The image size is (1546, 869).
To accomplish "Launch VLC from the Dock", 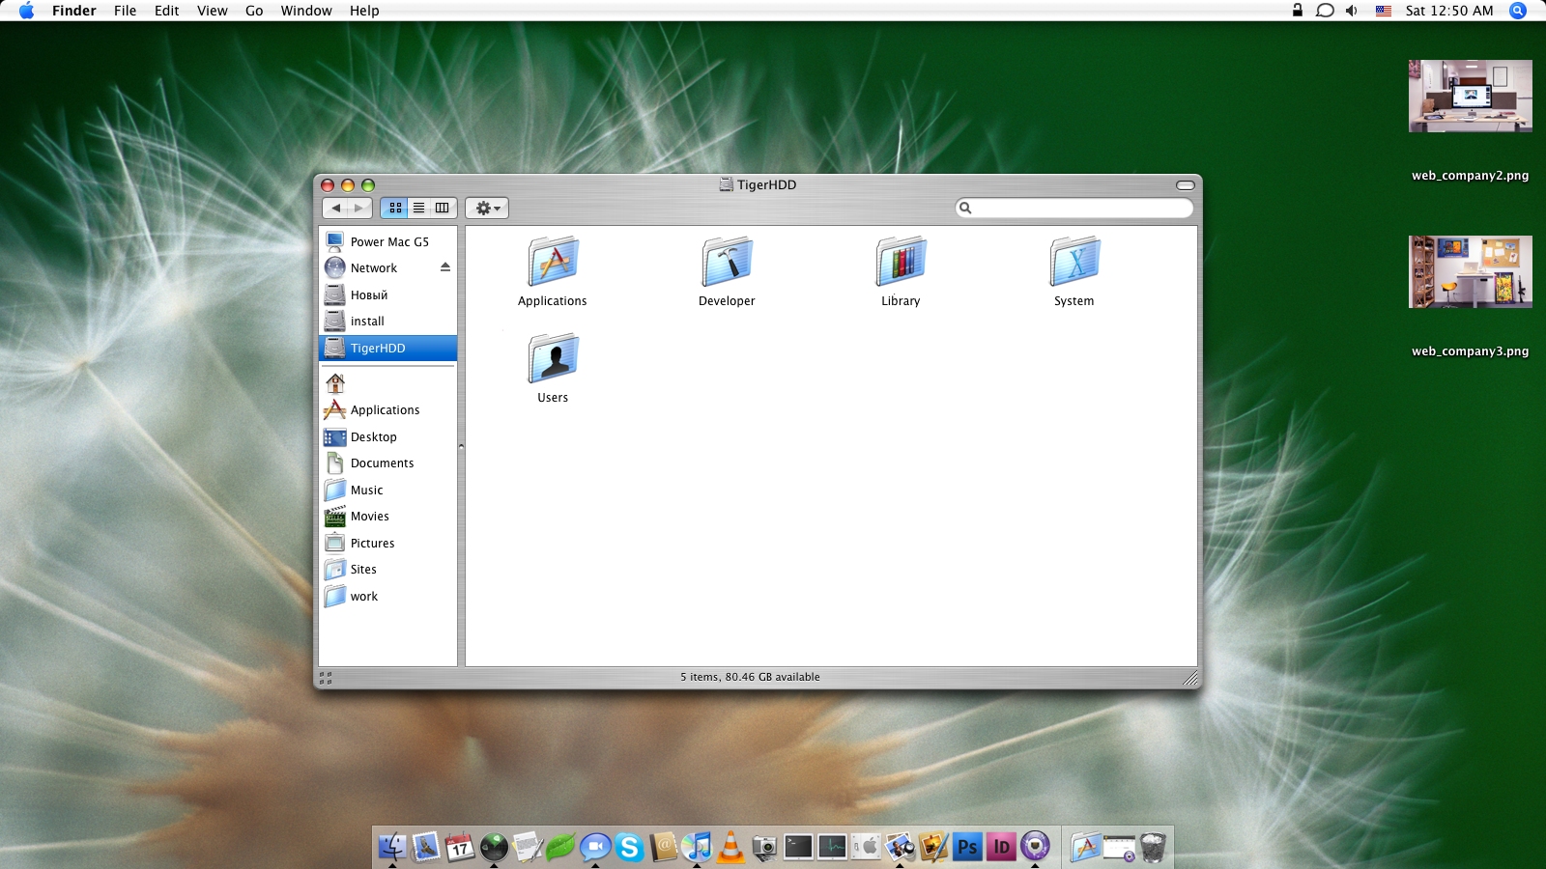I will (x=731, y=847).
